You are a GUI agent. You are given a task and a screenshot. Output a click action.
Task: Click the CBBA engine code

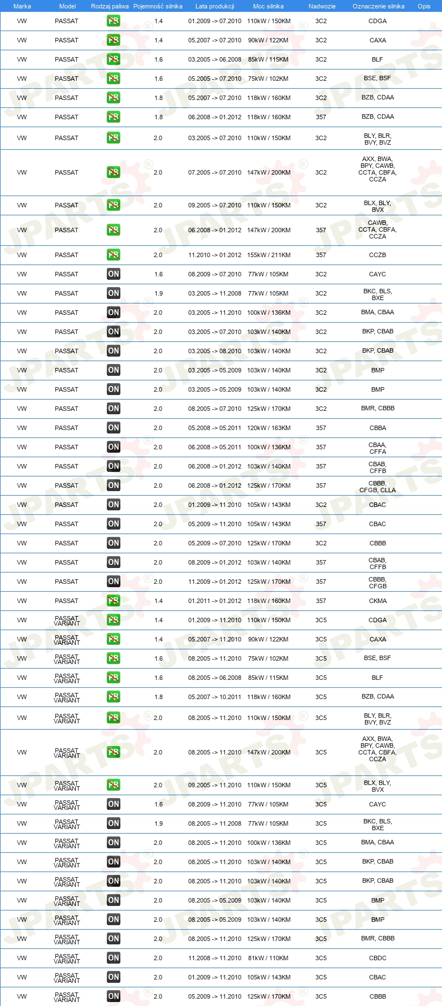(378, 428)
